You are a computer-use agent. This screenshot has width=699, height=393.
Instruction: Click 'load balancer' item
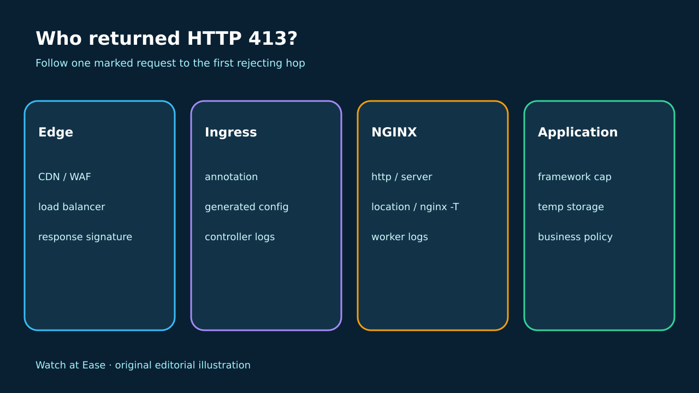pos(72,207)
